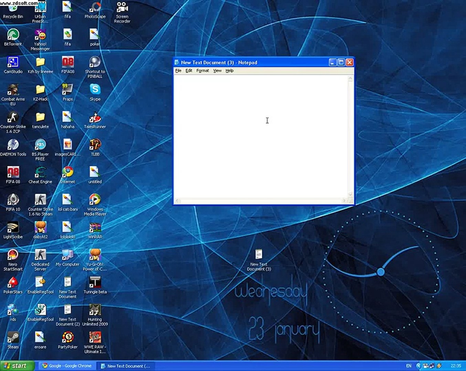Select New Text Document (2) desktop icon
The height and width of the screenshot is (371, 466).
pos(67,315)
